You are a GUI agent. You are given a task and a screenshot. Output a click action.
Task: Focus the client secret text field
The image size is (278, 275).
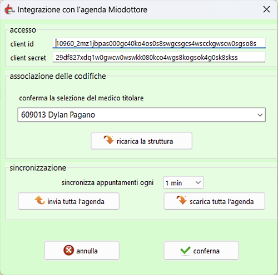[159, 58]
